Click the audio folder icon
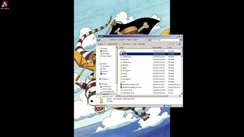244x137 pixels. coord(121,51)
